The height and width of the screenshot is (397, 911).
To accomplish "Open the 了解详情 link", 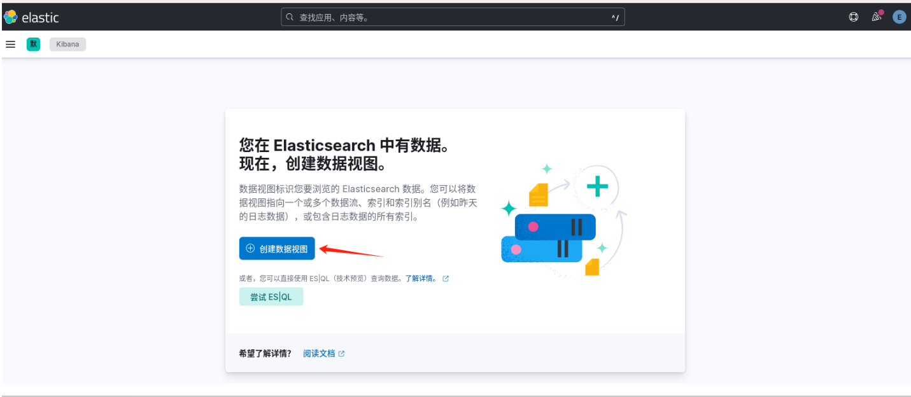I will coord(421,279).
